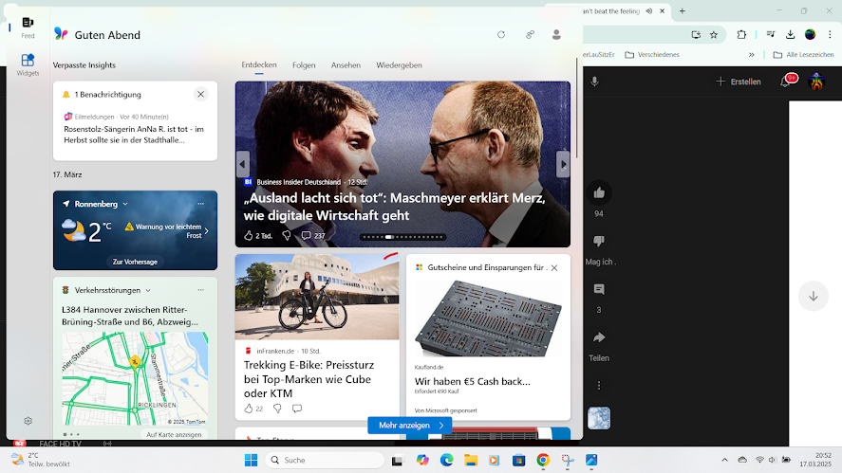This screenshot has width=842, height=473.
Task: Like the YouTube Short with 94 likes
Action: point(599,193)
